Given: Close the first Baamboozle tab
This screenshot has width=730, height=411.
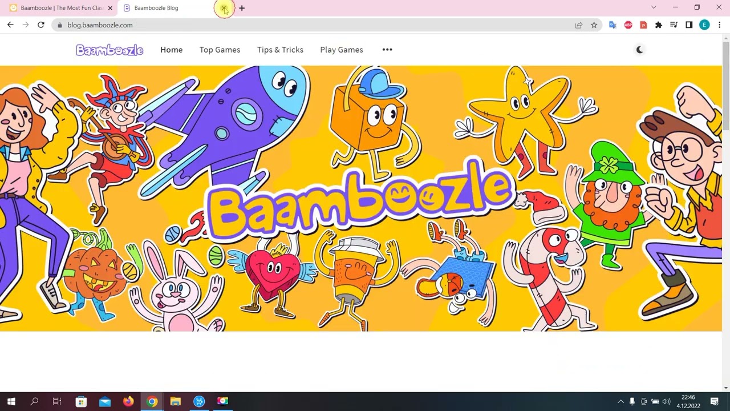Looking at the screenshot, I should click(x=110, y=8).
